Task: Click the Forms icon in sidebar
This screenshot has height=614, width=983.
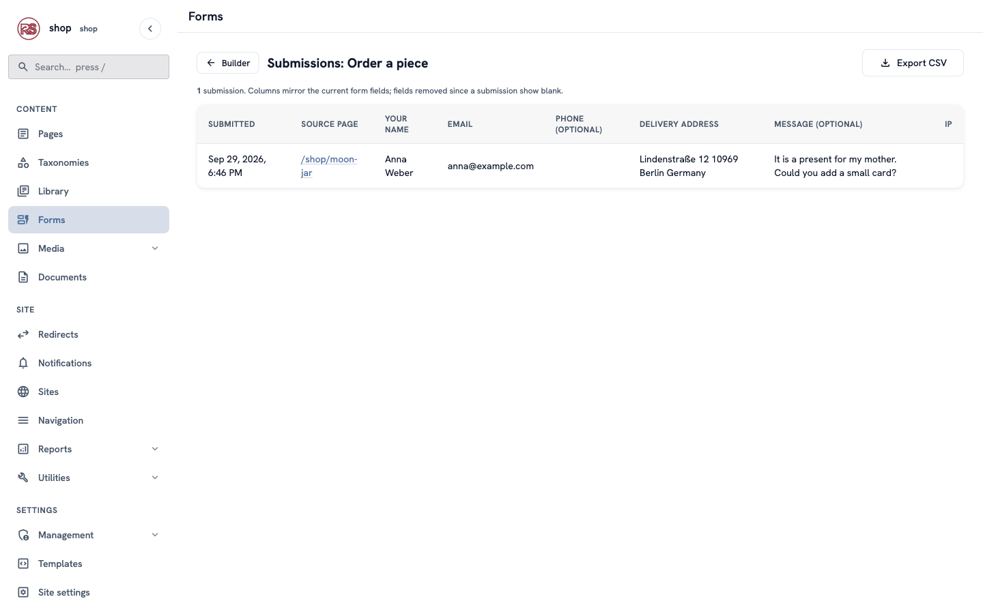Action: tap(23, 220)
